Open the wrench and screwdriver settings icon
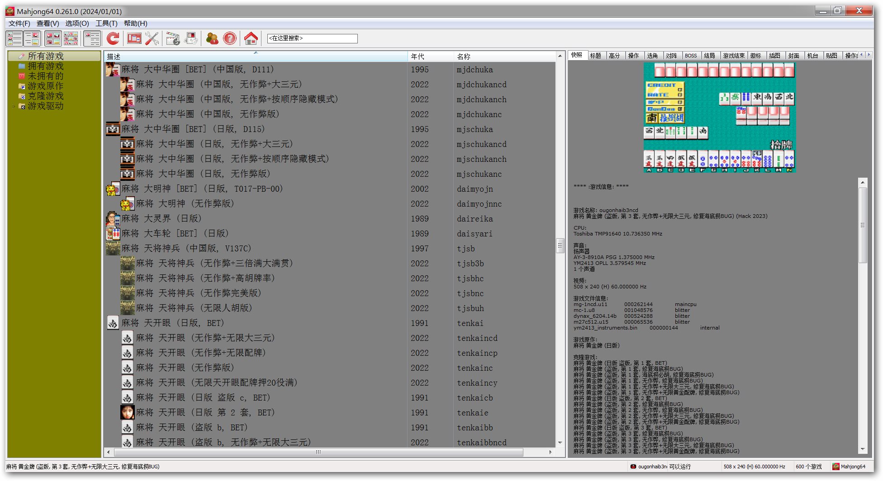 (x=152, y=38)
